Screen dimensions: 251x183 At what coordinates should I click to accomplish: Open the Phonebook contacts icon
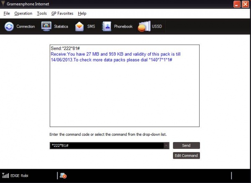(x=106, y=26)
